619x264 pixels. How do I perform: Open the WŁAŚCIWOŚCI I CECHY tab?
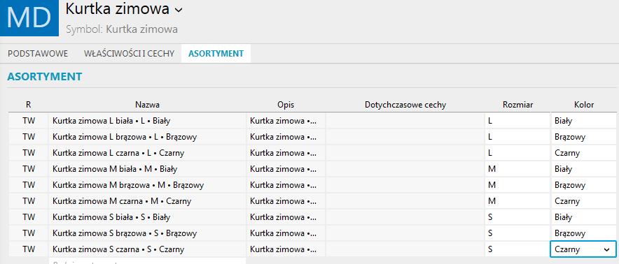pos(129,54)
